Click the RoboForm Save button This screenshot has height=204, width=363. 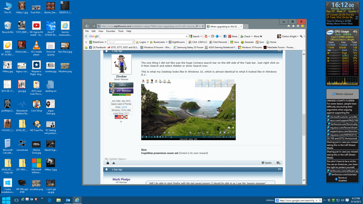(235, 42)
